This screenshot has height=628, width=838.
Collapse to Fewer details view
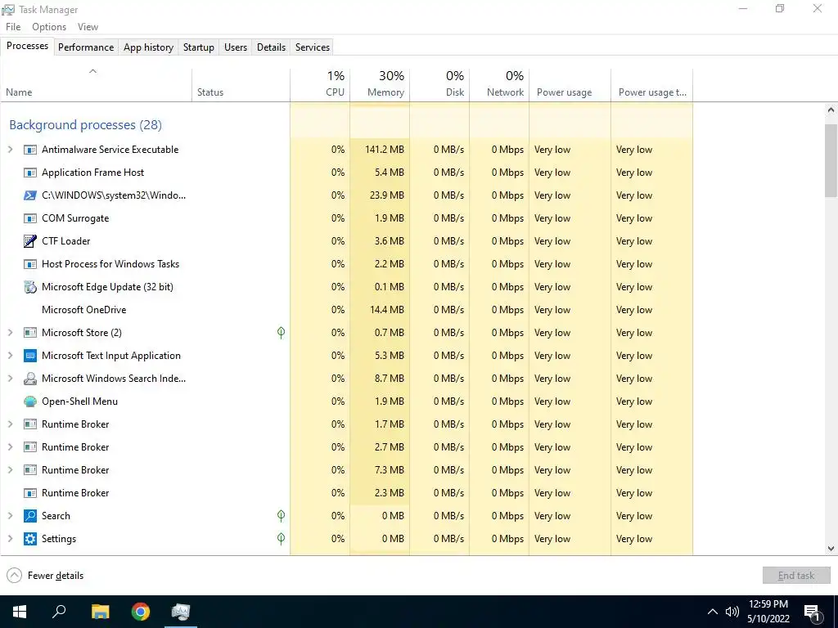point(45,576)
